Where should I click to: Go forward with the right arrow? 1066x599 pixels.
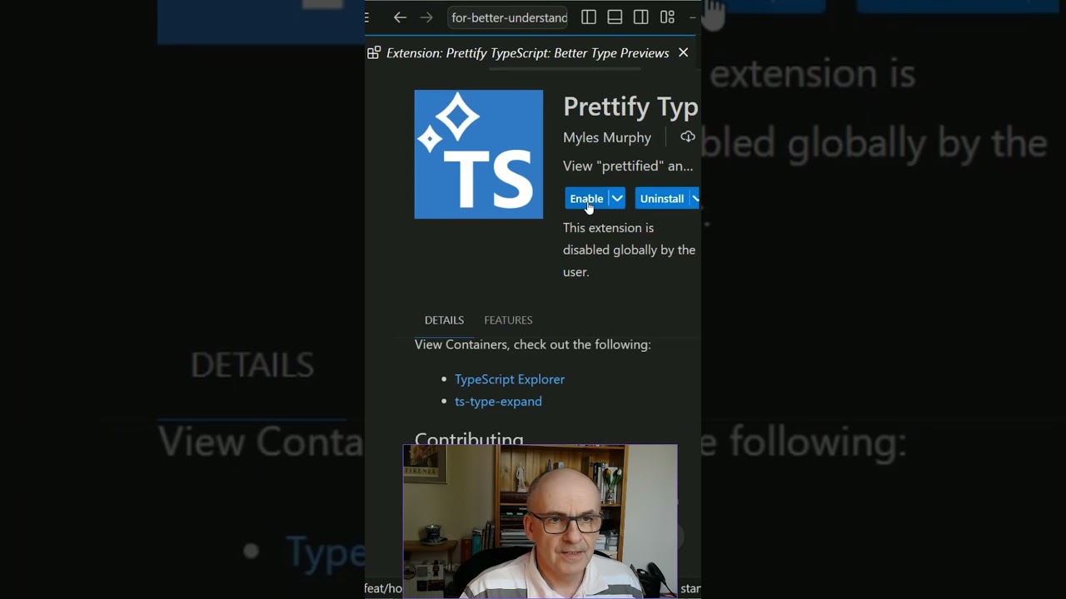[426, 17]
